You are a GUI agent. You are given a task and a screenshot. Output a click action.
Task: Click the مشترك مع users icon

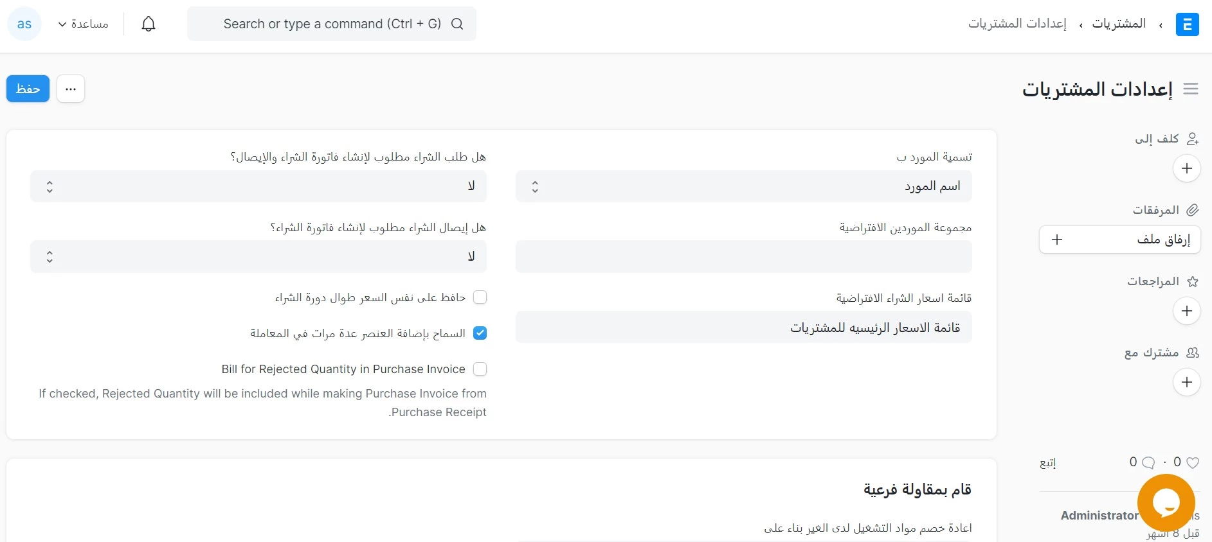(1193, 353)
